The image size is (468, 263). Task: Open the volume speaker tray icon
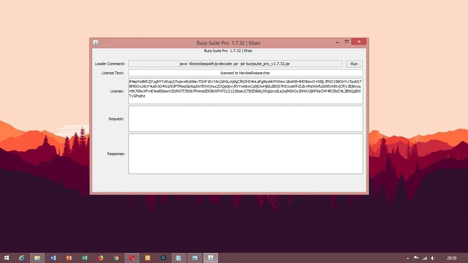click(433, 258)
